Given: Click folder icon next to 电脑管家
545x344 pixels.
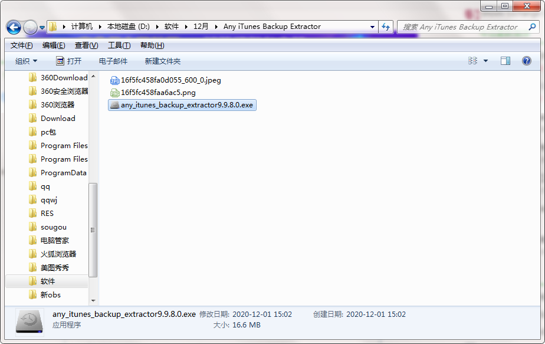Looking at the screenshot, I should [x=32, y=240].
